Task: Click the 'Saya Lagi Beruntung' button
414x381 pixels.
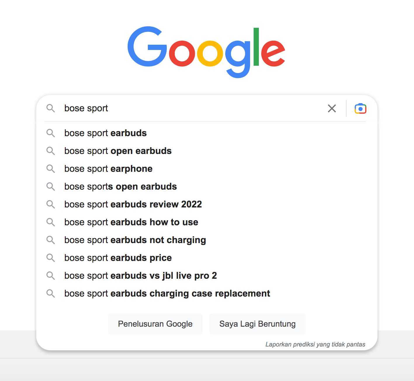Action: tap(257, 324)
